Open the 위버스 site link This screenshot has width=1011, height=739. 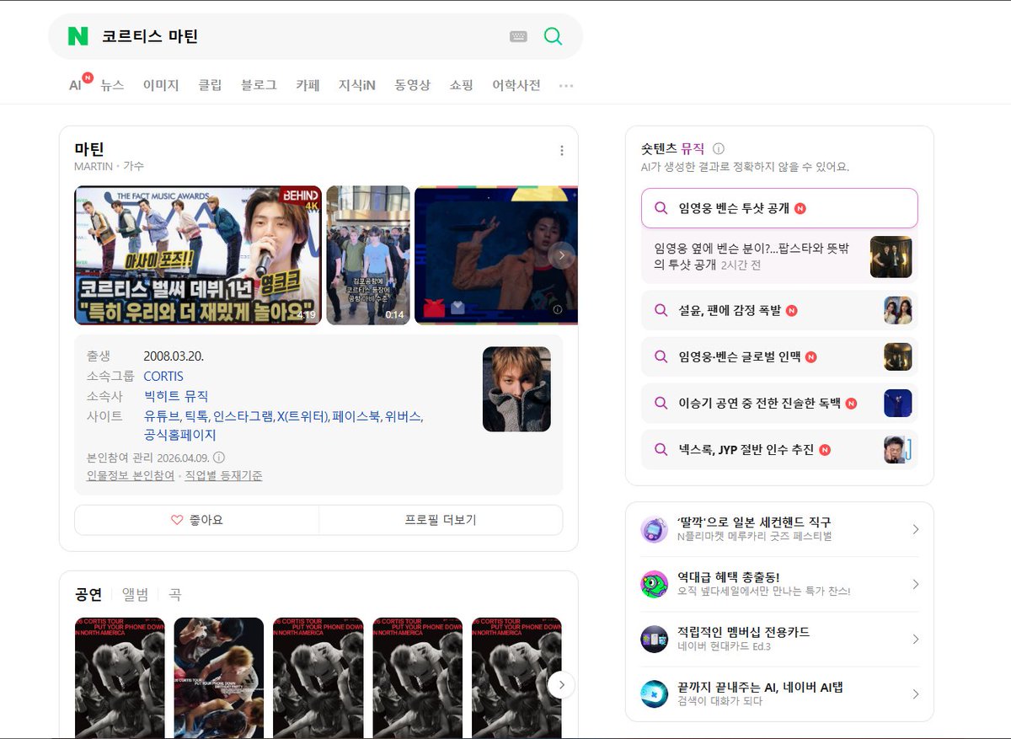(404, 416)
